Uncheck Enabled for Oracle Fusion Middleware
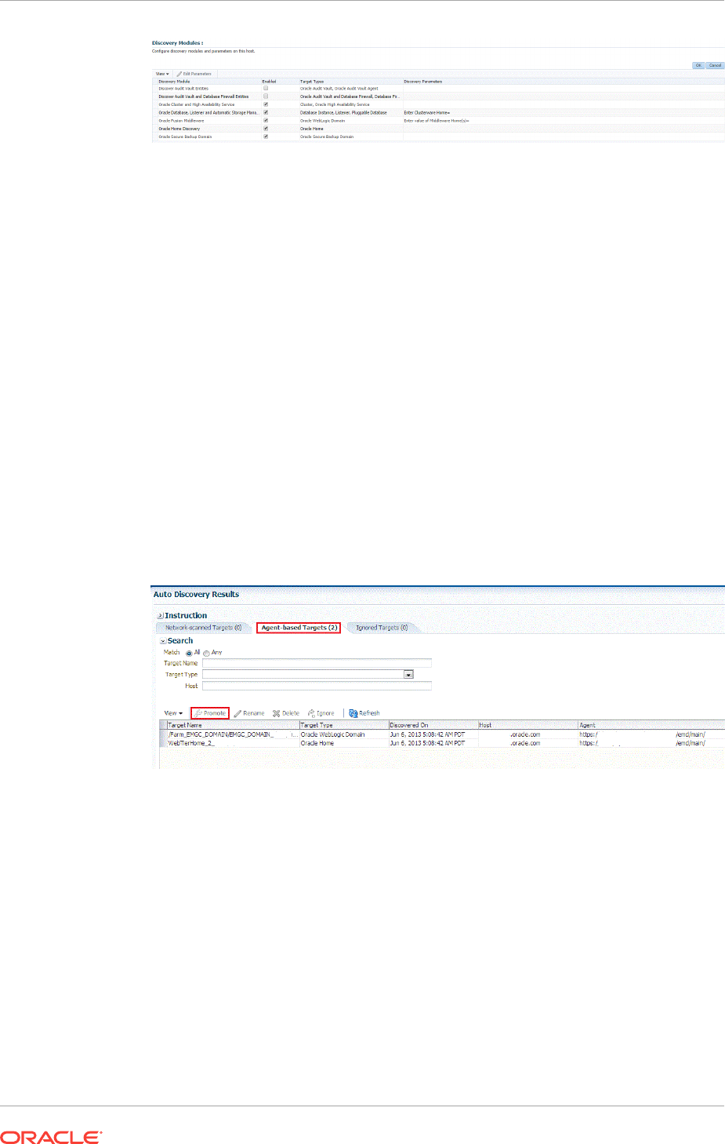 (266, 121)
